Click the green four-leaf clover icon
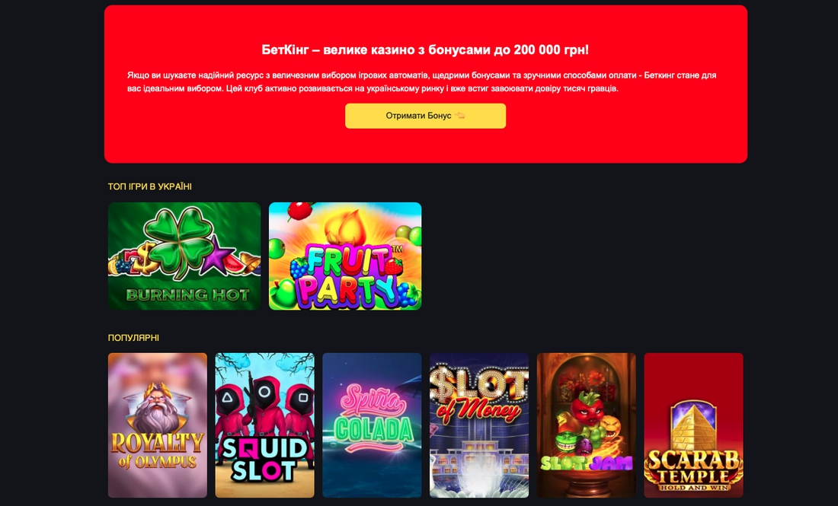 179,241
